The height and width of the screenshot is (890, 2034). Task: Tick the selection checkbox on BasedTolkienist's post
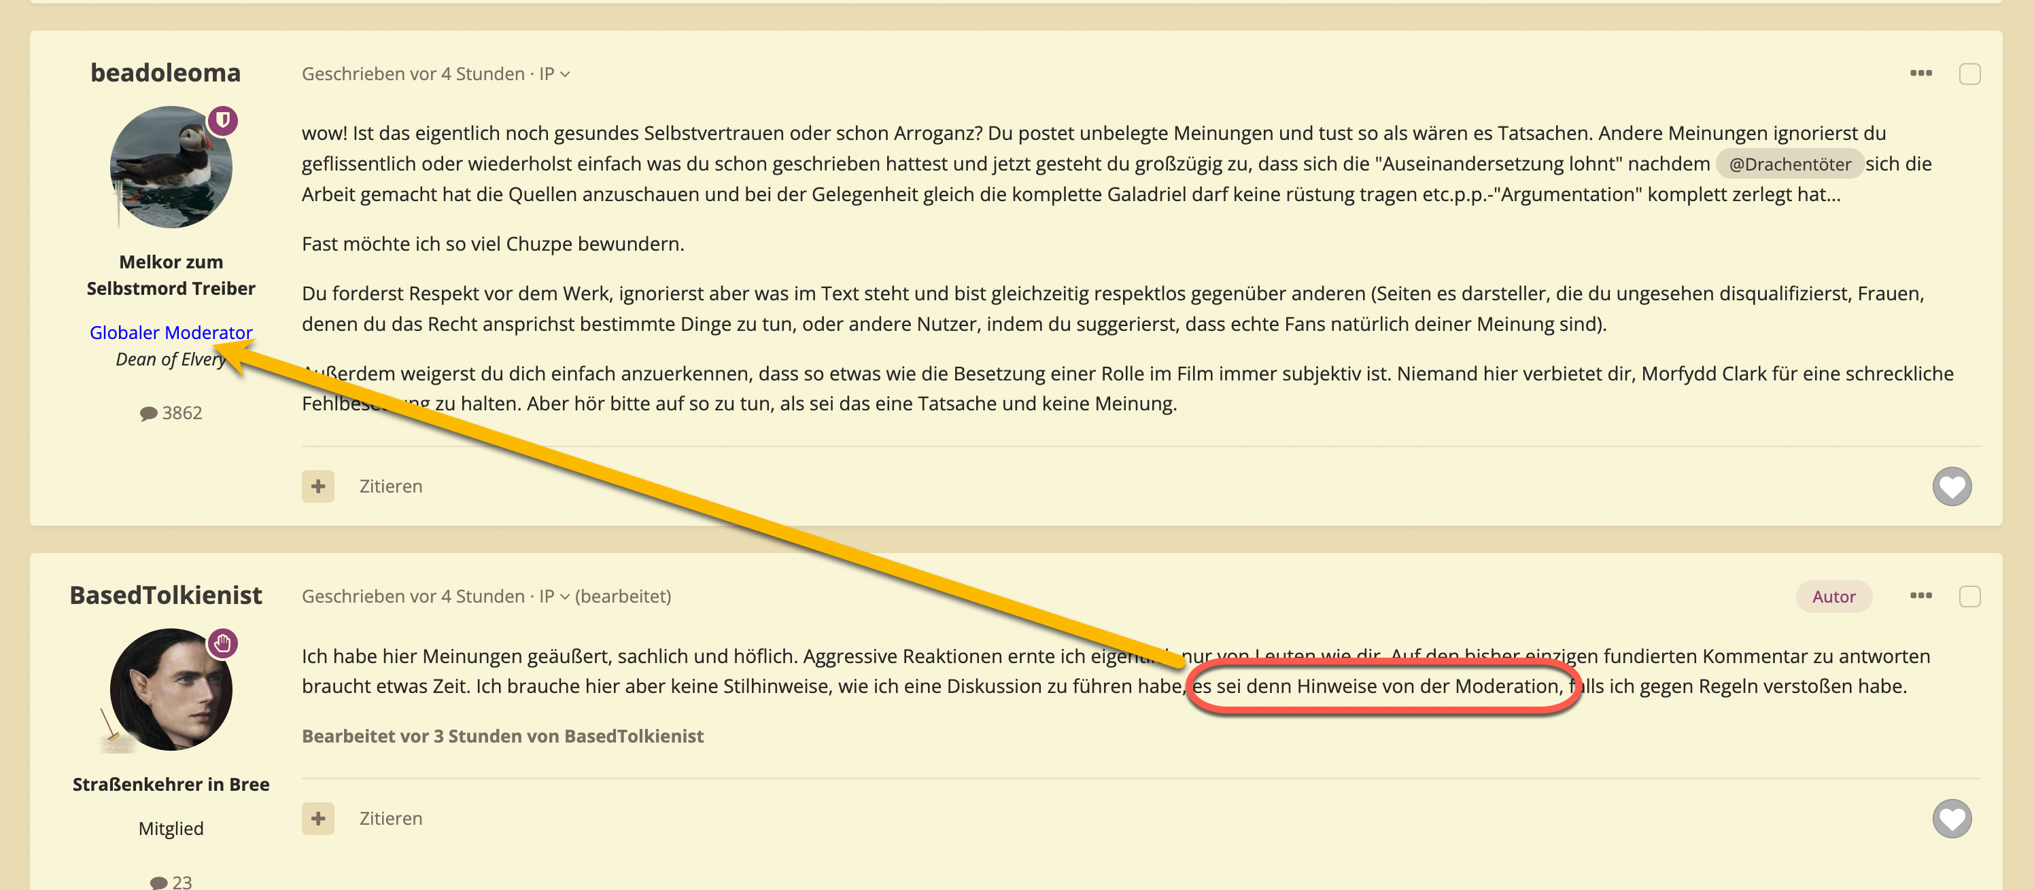pos(1969,597)
